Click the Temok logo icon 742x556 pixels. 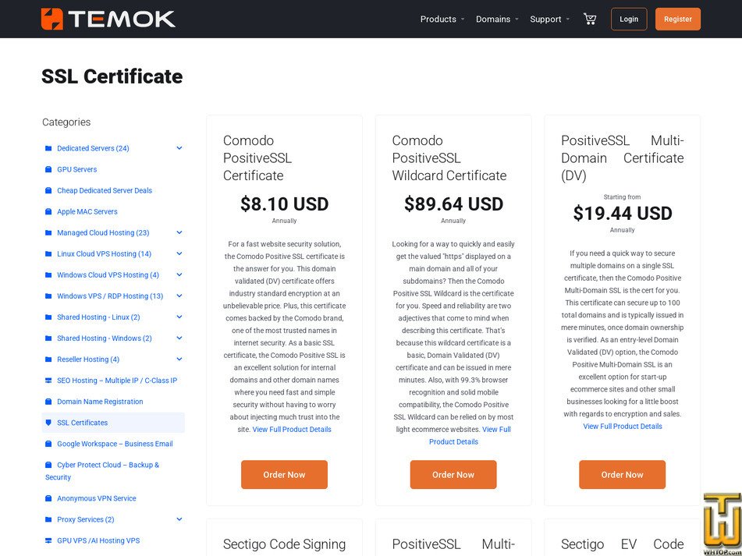49,19
